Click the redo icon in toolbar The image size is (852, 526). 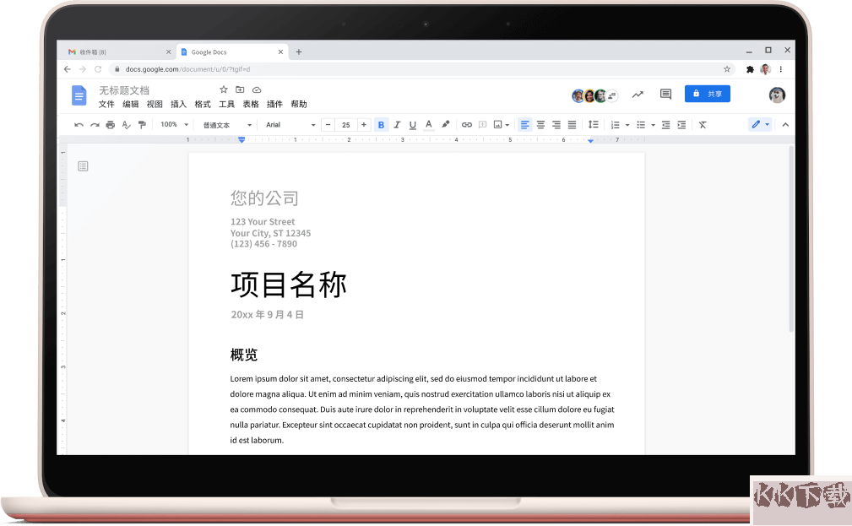[x=95, y=125]
